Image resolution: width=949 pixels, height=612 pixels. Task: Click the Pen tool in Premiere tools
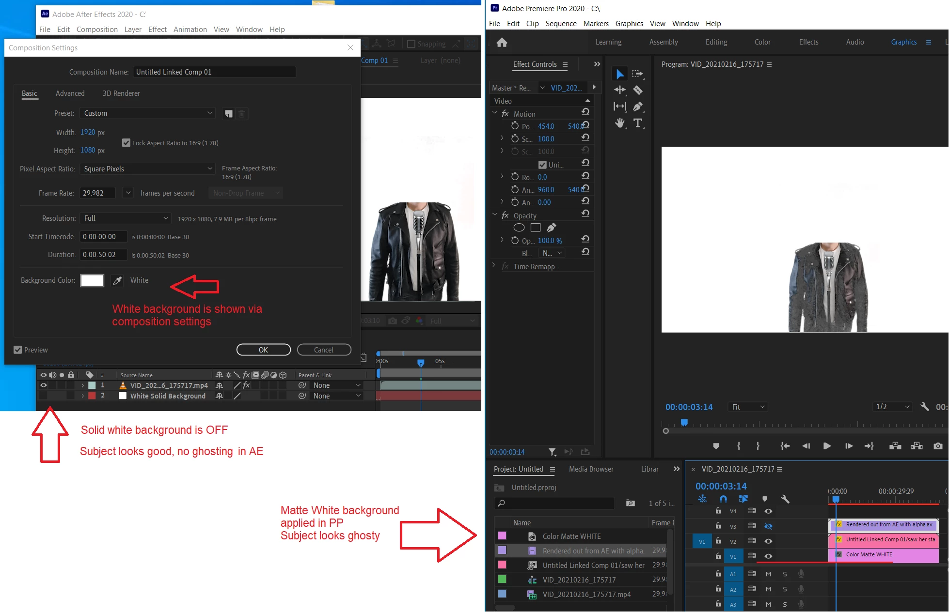click(638, 107)
